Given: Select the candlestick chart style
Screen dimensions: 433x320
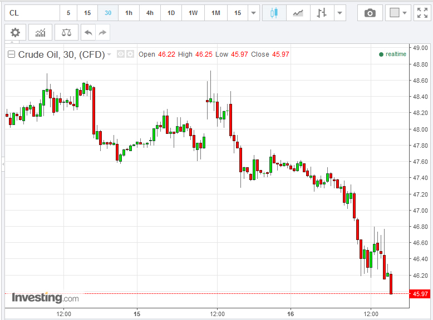Looking at the screenshot, I should coord(274,13).
